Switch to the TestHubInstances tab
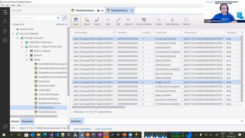This screenshot has width=245, height=138. [x=85, y=10]
